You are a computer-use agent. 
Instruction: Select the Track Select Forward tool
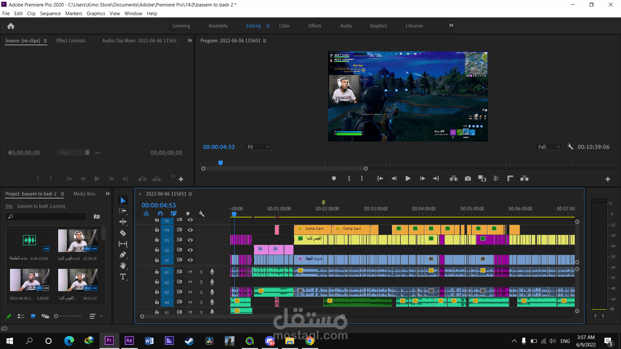pos(123,211)
